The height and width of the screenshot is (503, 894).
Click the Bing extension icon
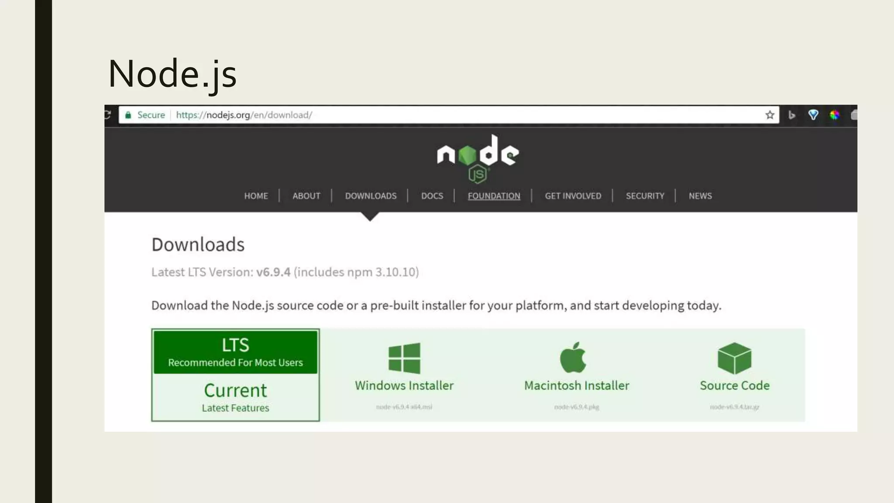(792, 115)
